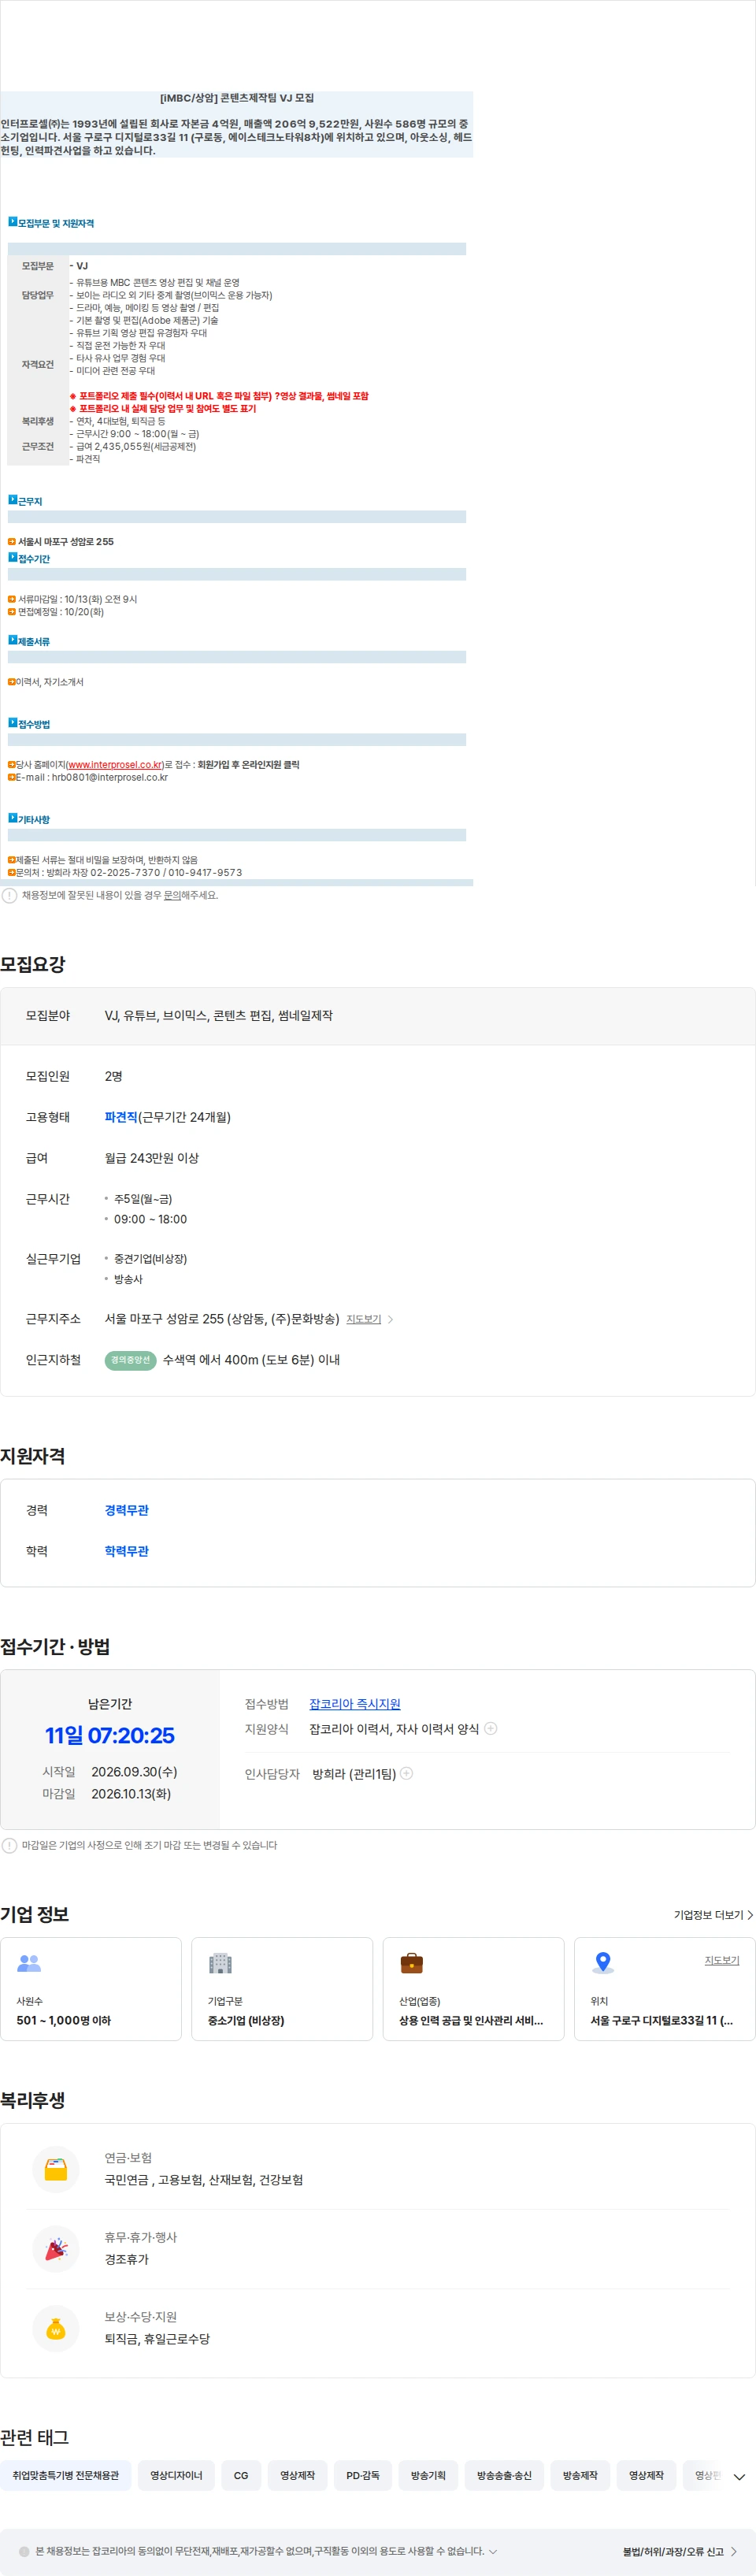Click the 연금·보험 benefits icon
Image resolution: width=756 pixels, height=2576 pixels.
tap(56, 2169)
